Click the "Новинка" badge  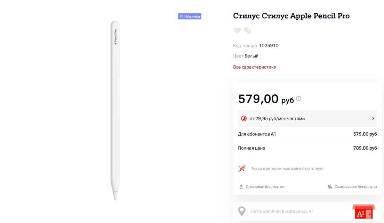point(190,16)
